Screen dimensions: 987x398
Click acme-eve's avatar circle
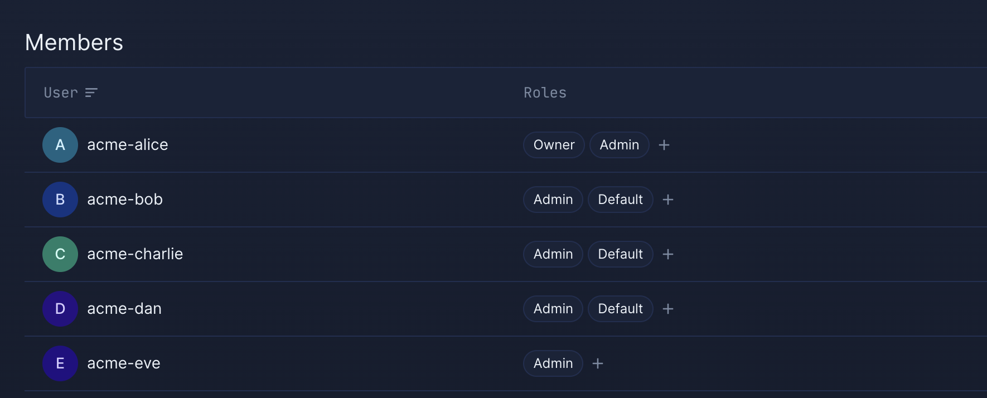point(60,363)
